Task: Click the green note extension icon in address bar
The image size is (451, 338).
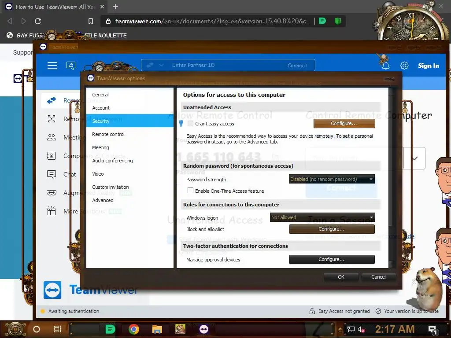Action: click(322, 21)
